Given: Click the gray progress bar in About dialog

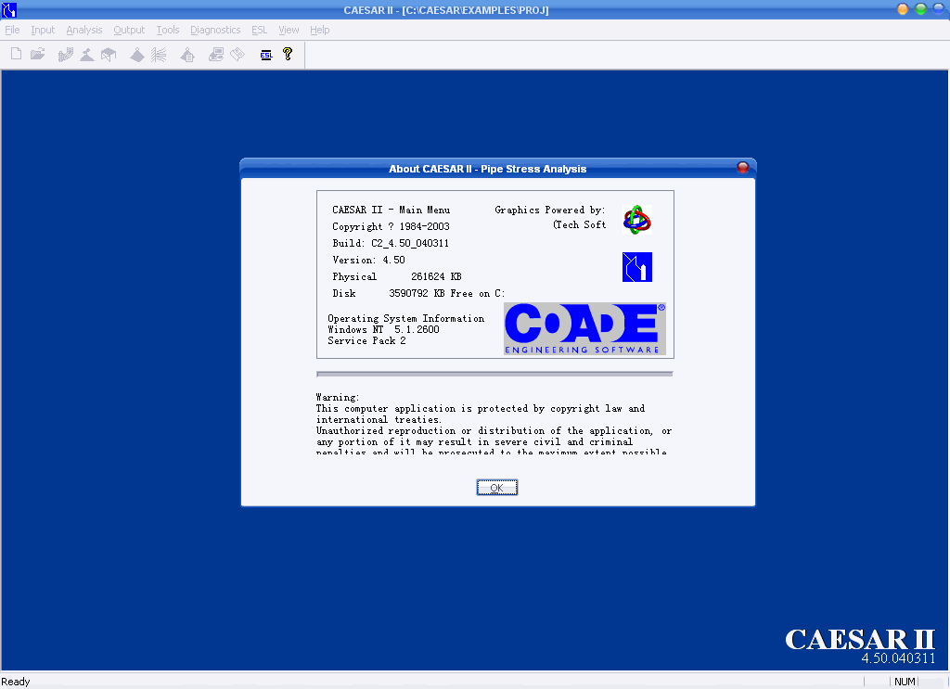Looking at the screenshot, I should pos(494,374).
